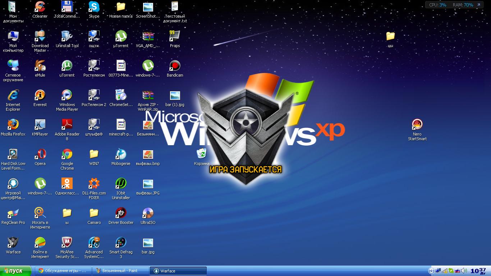Click the RAM: 70% readout

click(463, 5)
